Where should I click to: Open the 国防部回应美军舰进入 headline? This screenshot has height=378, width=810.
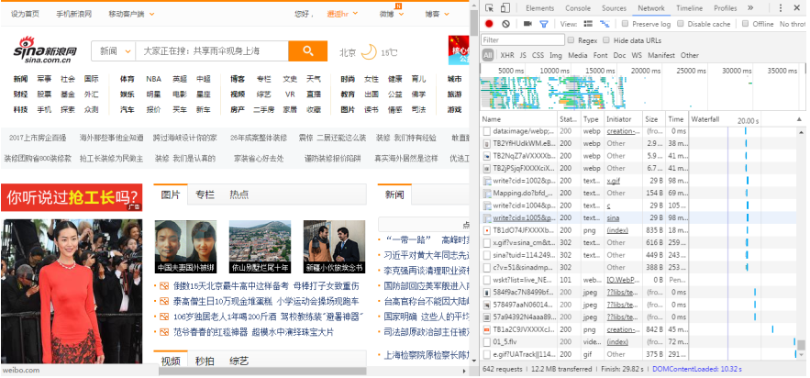(427, 285)
